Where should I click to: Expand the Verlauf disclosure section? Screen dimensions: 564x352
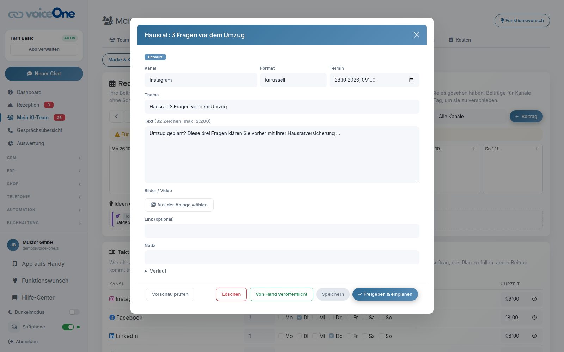(155, 271)
